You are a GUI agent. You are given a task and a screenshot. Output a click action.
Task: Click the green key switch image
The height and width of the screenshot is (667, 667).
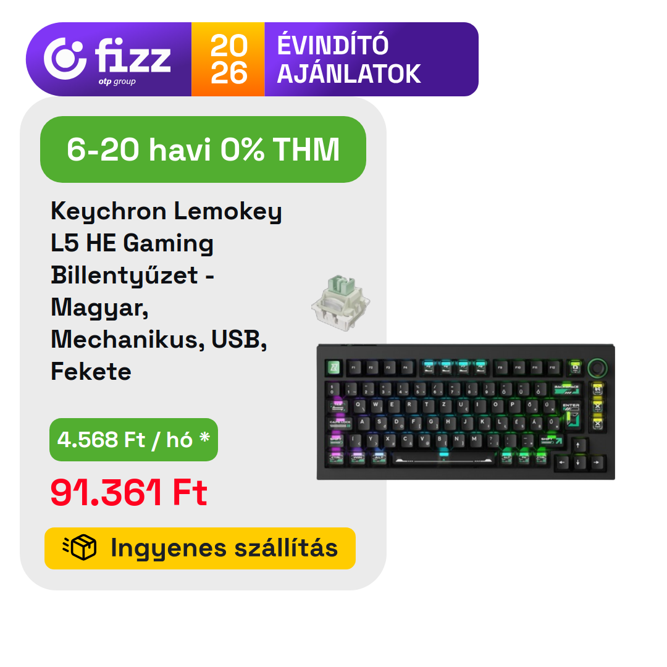[x=341, y=303]
